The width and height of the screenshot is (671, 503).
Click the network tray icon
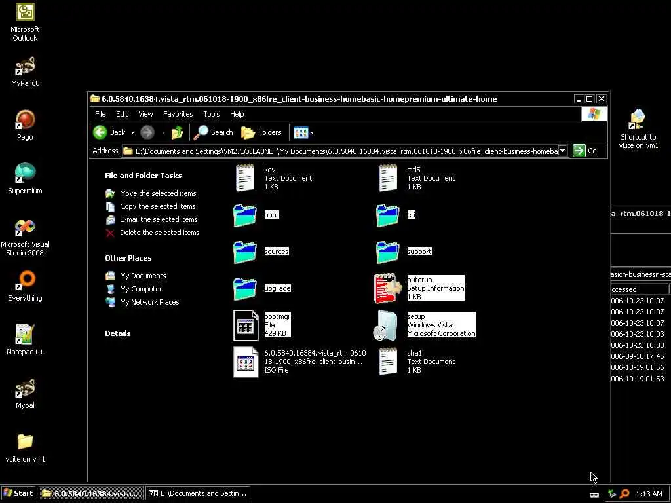(x=612, y=494)
